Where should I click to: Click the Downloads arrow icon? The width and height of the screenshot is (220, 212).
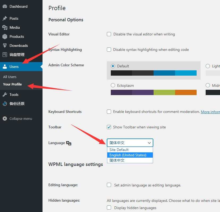click(5, 46)
